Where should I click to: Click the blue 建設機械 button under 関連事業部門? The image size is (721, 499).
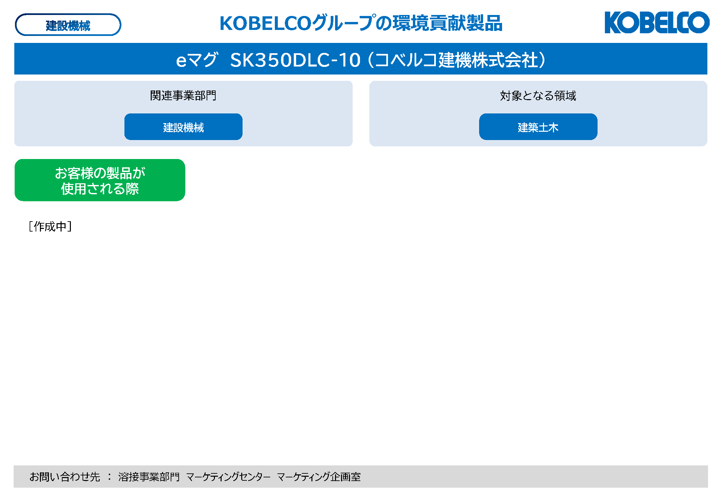point(183,127)
